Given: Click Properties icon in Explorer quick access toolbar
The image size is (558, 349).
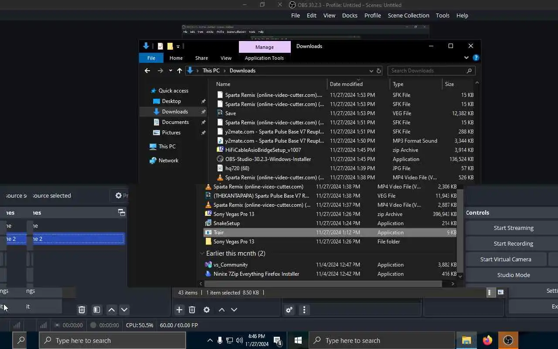Looking at the screenshot, I should [160, 46].
